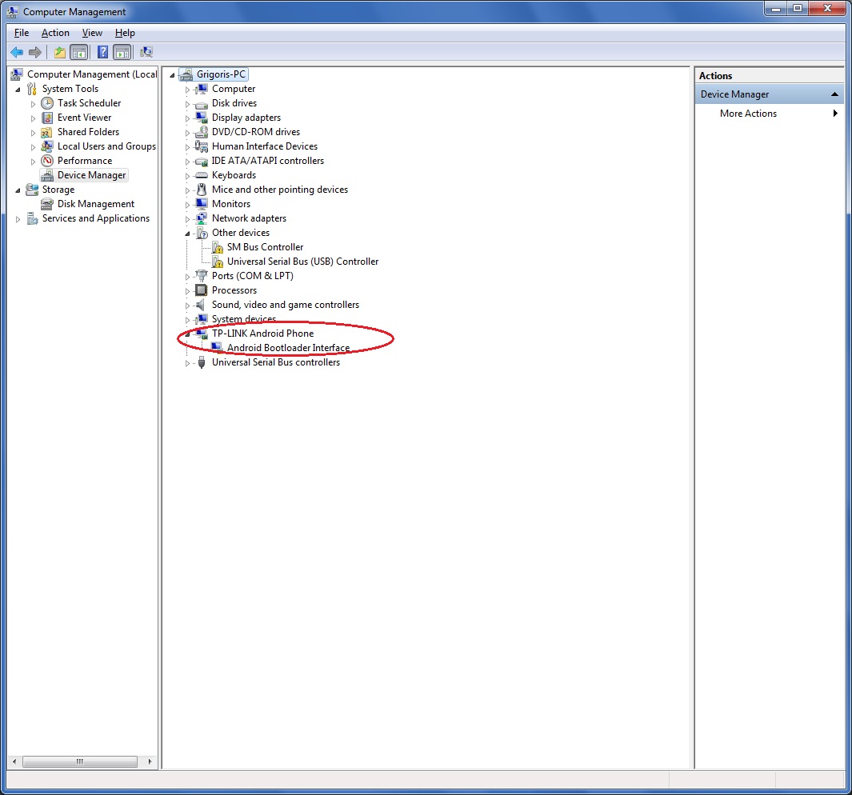Image resolution: width=852 pixels, height=795 pixels.
Task: Toggle the Show/Hide Console Tree button
Action: coord(78,52)
